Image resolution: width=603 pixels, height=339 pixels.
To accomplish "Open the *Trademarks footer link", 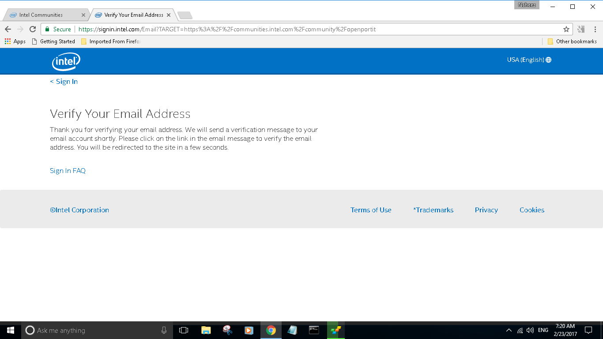I will click(x=433, y=210).
